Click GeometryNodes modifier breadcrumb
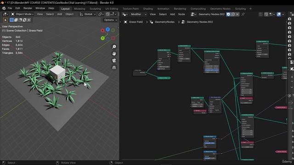The height and width of the screenshot is (165, 294). (x=162, y=22)
